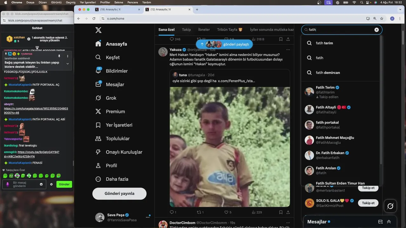
Task: Reply to Yakuza's post
Action: (x=173, y=212)
